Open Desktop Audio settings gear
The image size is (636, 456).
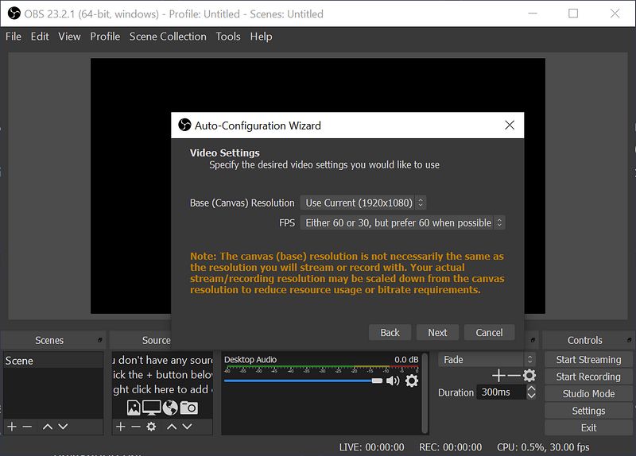(x=412, y=381)
